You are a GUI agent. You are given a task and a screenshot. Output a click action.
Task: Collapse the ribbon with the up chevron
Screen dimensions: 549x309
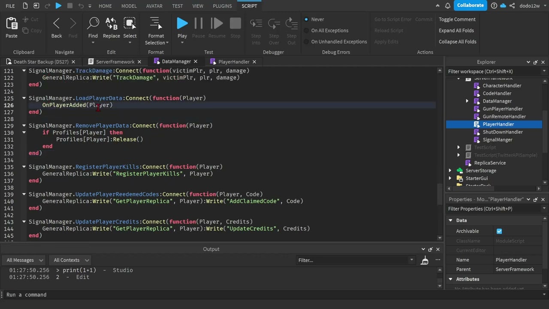pos(437,6)
